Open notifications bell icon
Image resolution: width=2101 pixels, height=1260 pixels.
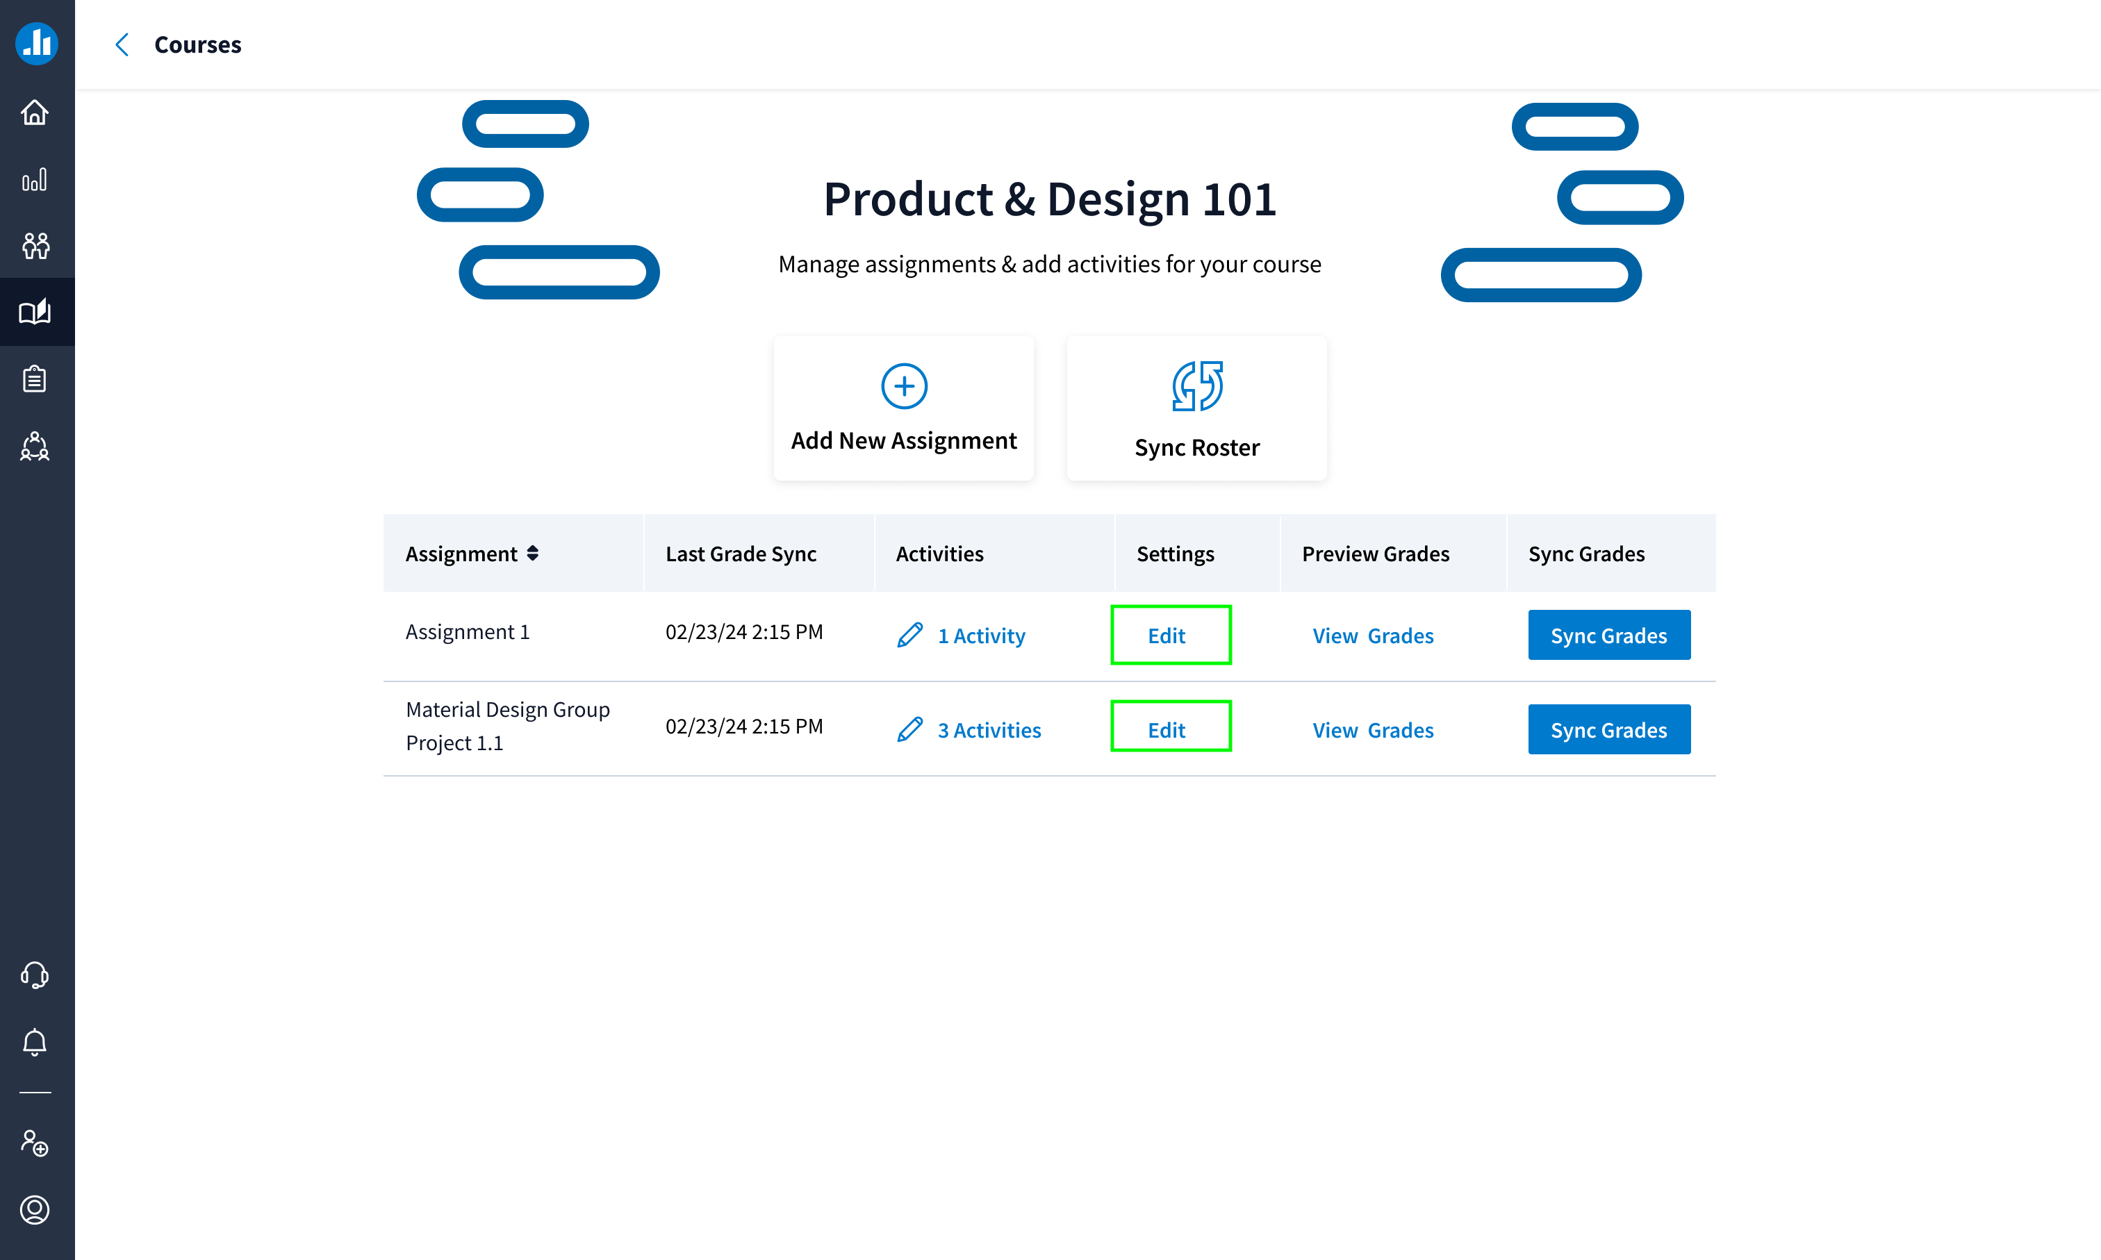35,1042
